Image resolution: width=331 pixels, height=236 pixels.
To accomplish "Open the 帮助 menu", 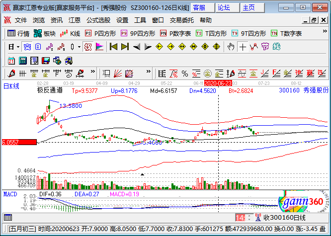I will pos(206,20).
